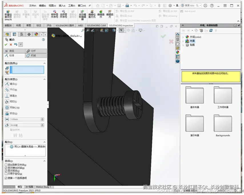The width and height of the screenshot is (244, 195).
Task: Click Zoom to Fit magnifier in viewport toolbar
Action: [83, 30]
